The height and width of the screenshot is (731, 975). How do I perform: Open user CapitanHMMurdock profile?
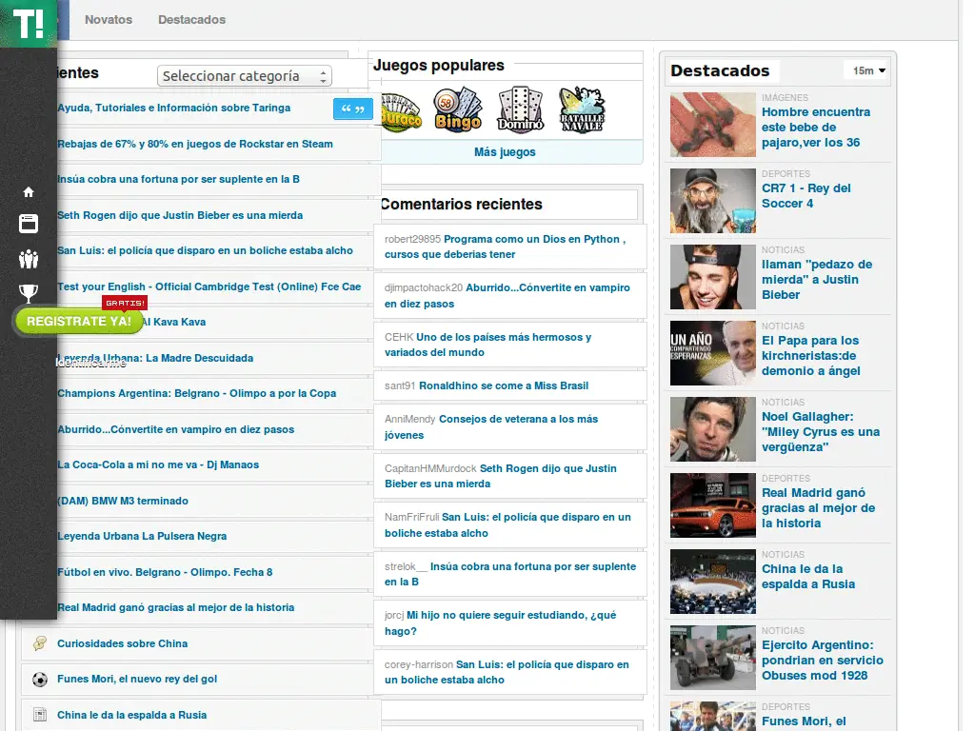pos(430,468)
